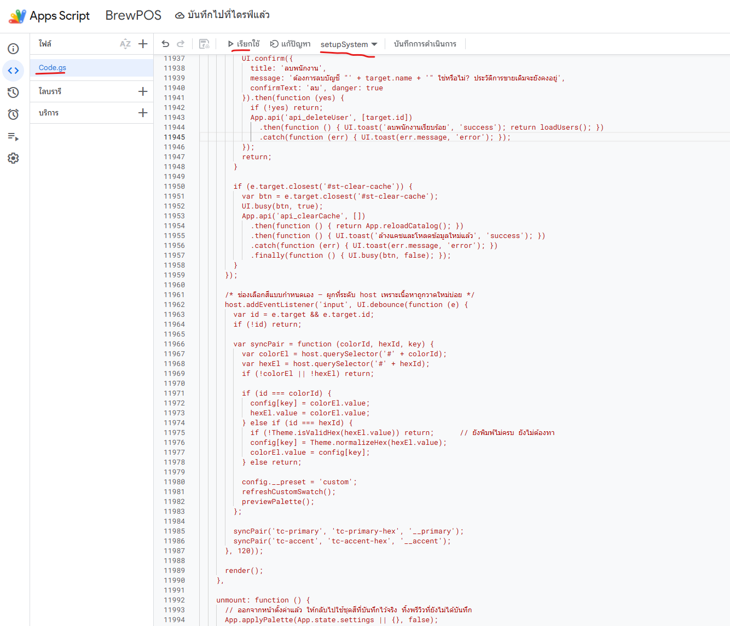Open the execution log บันทึกการดำเนินการ
Viewport: 730px width, 626px height.
(x=425, y=44)
